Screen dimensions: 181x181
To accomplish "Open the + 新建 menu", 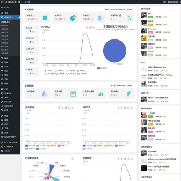I will [28, 2].
